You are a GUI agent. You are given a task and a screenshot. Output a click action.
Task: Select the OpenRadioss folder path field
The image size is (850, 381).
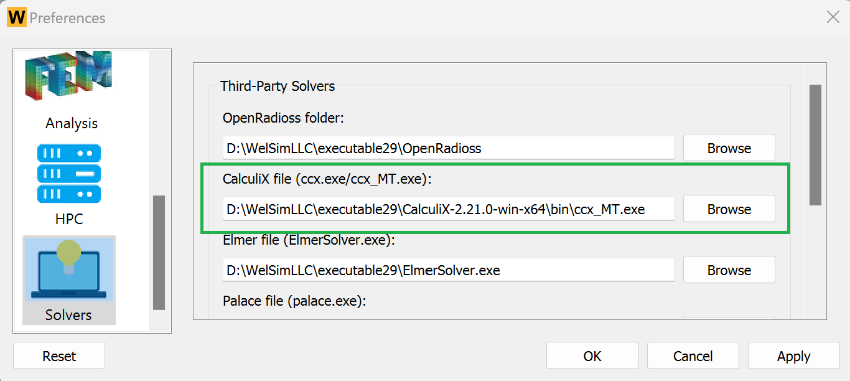tap(448, 148)
